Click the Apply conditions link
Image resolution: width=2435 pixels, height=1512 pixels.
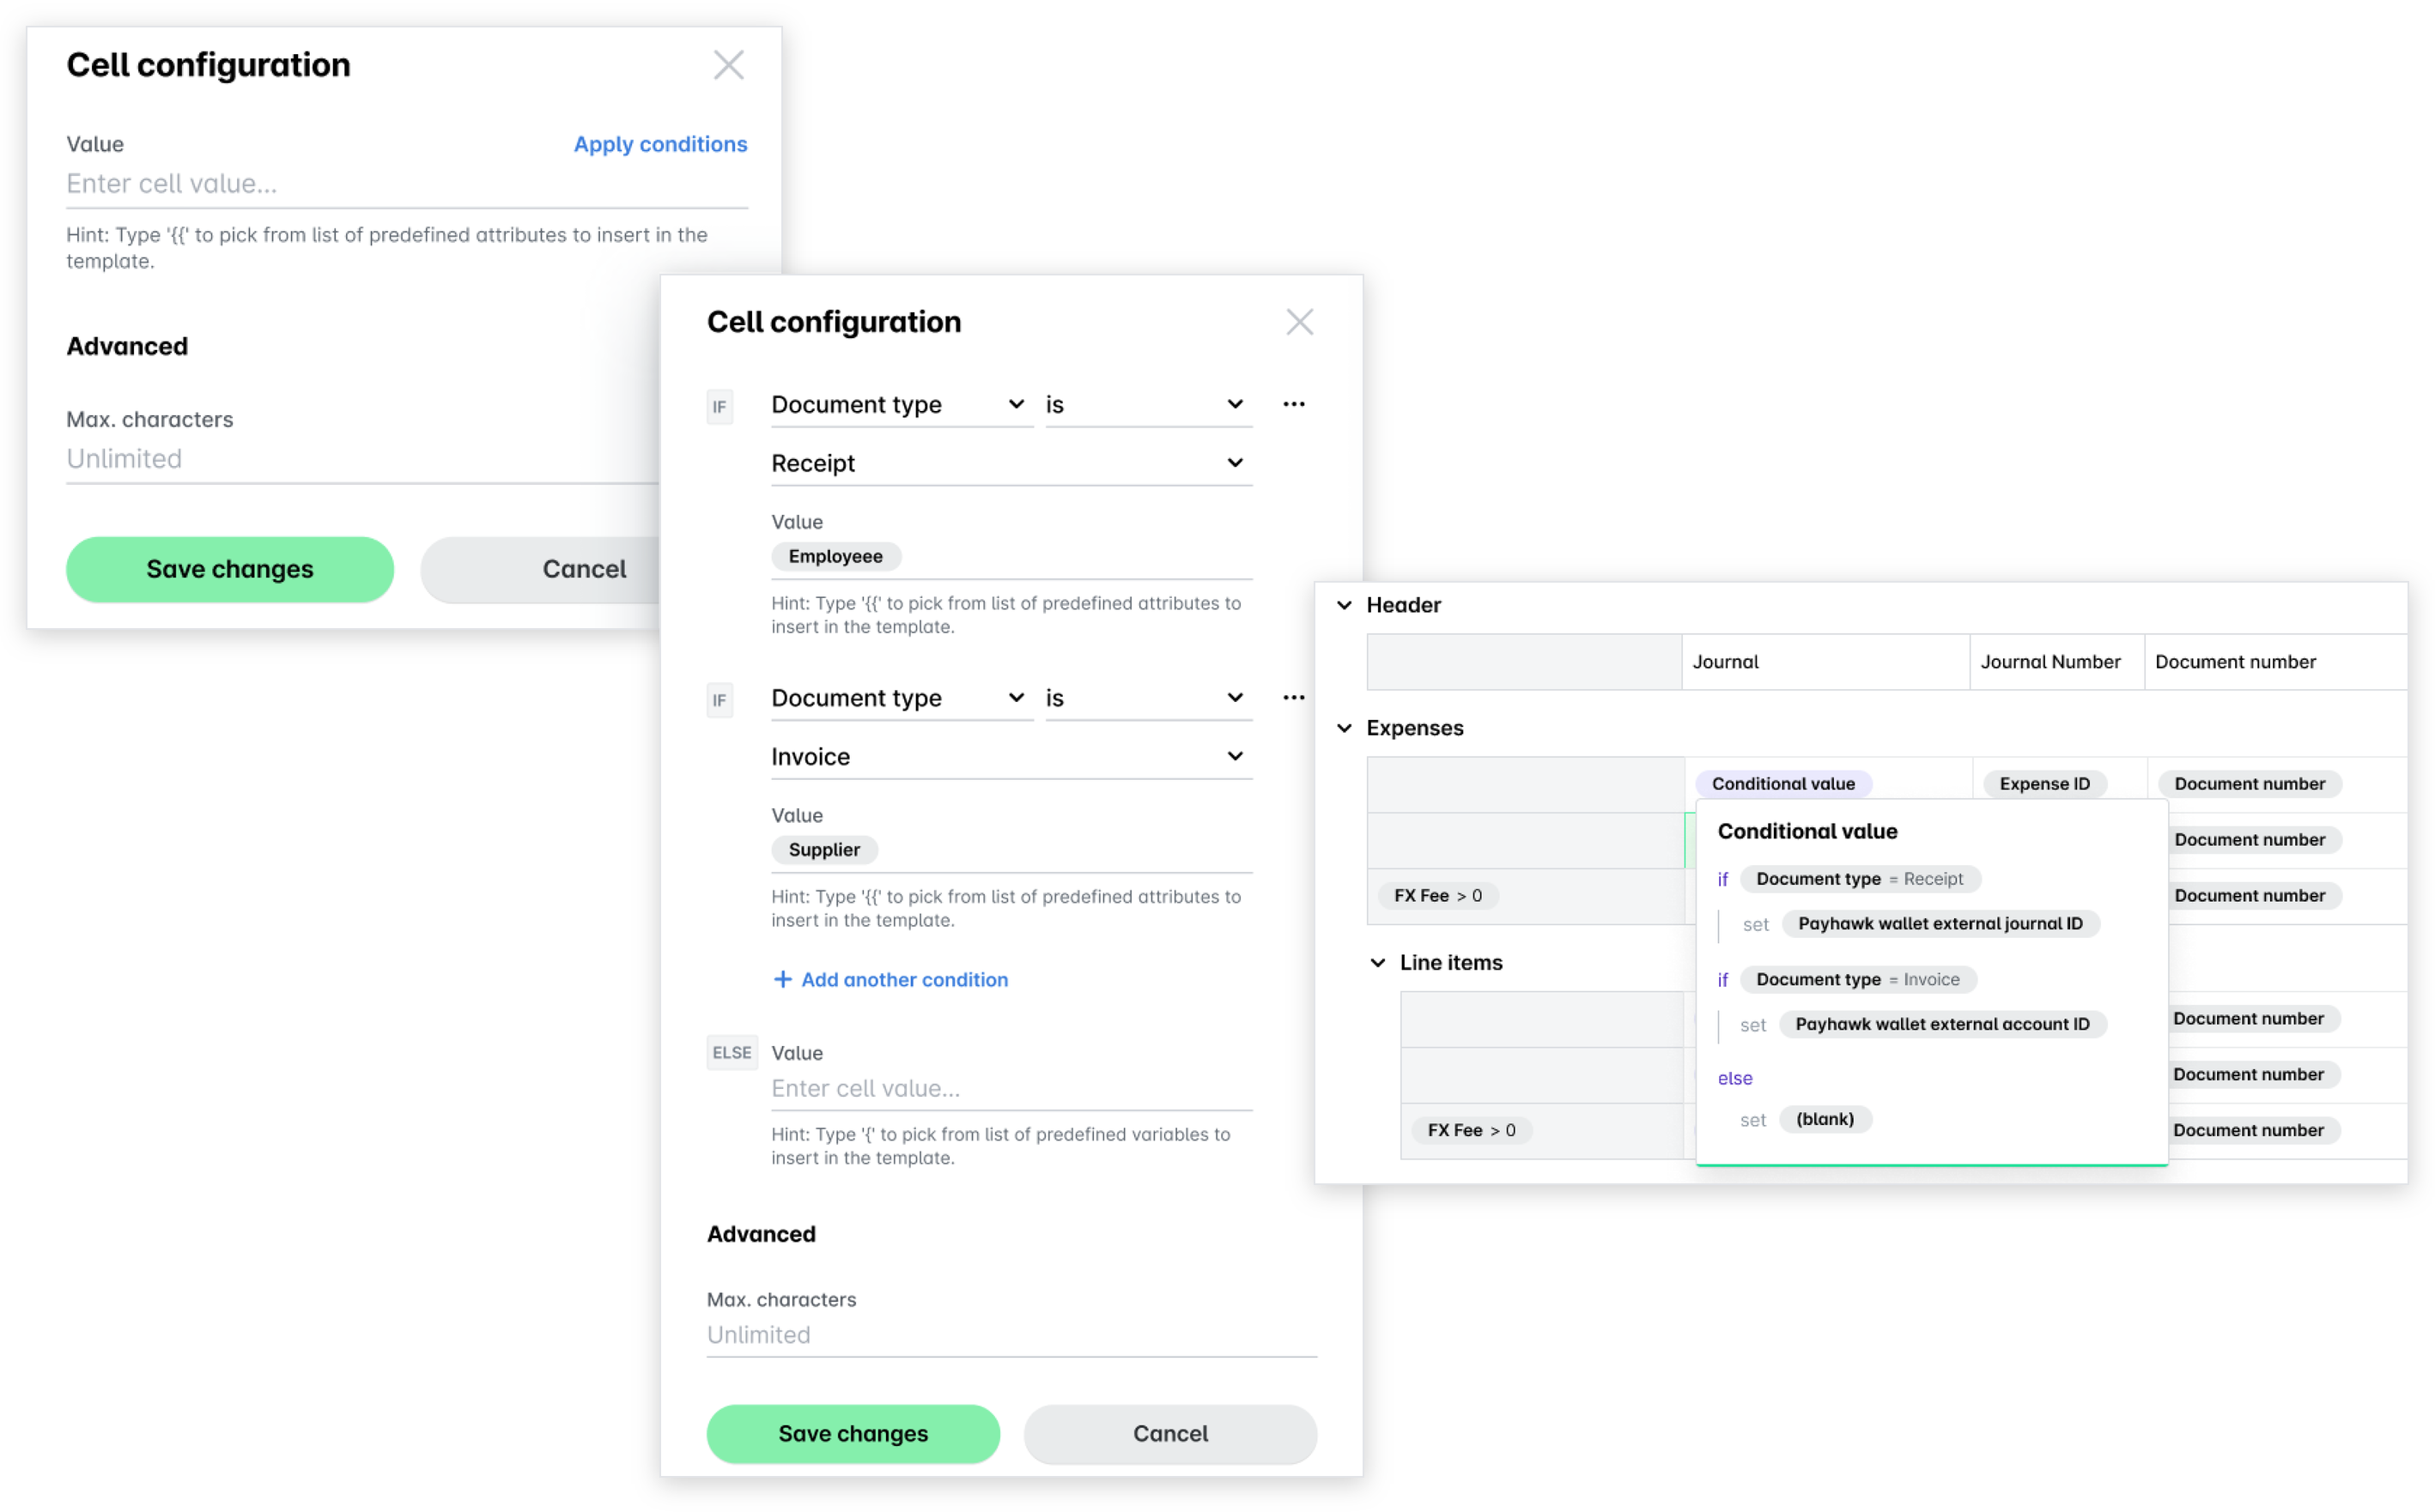(660, 144)
